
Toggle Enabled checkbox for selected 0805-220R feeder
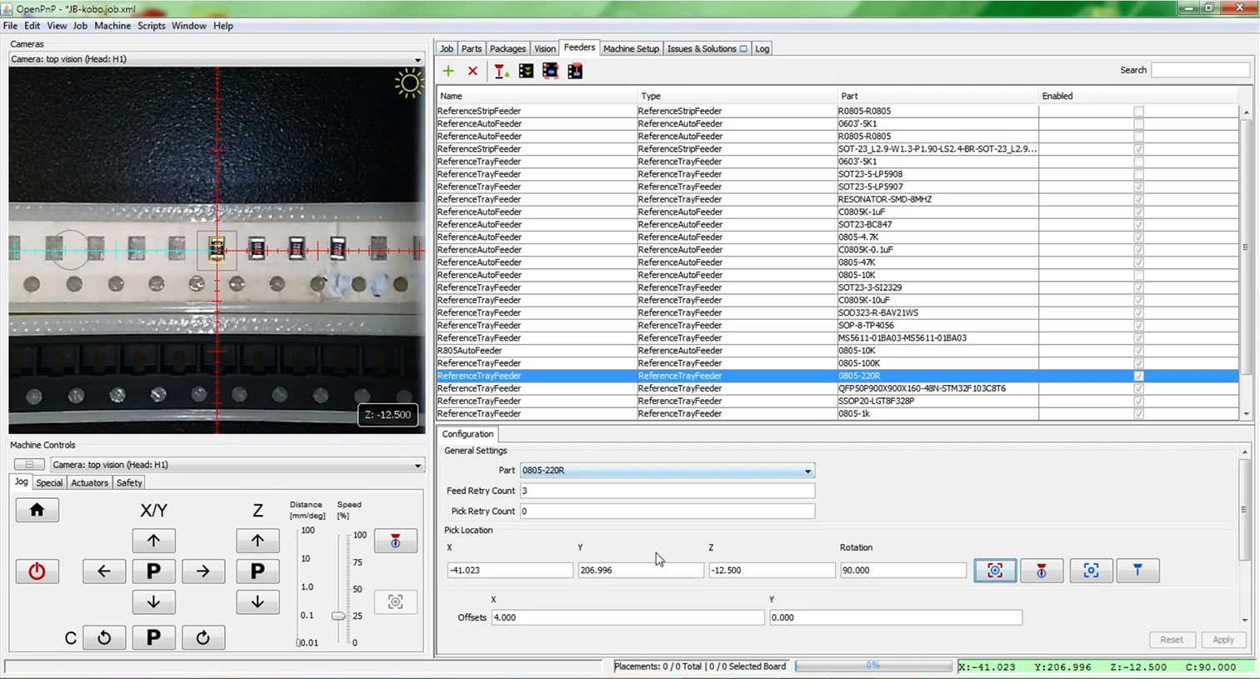point(1138,376)
